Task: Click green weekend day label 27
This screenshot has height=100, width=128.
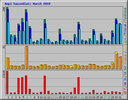Action: tap(105, 97)
